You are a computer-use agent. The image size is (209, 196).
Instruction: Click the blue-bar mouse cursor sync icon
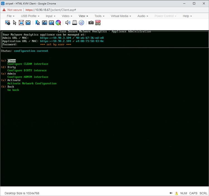pos(38,23)
